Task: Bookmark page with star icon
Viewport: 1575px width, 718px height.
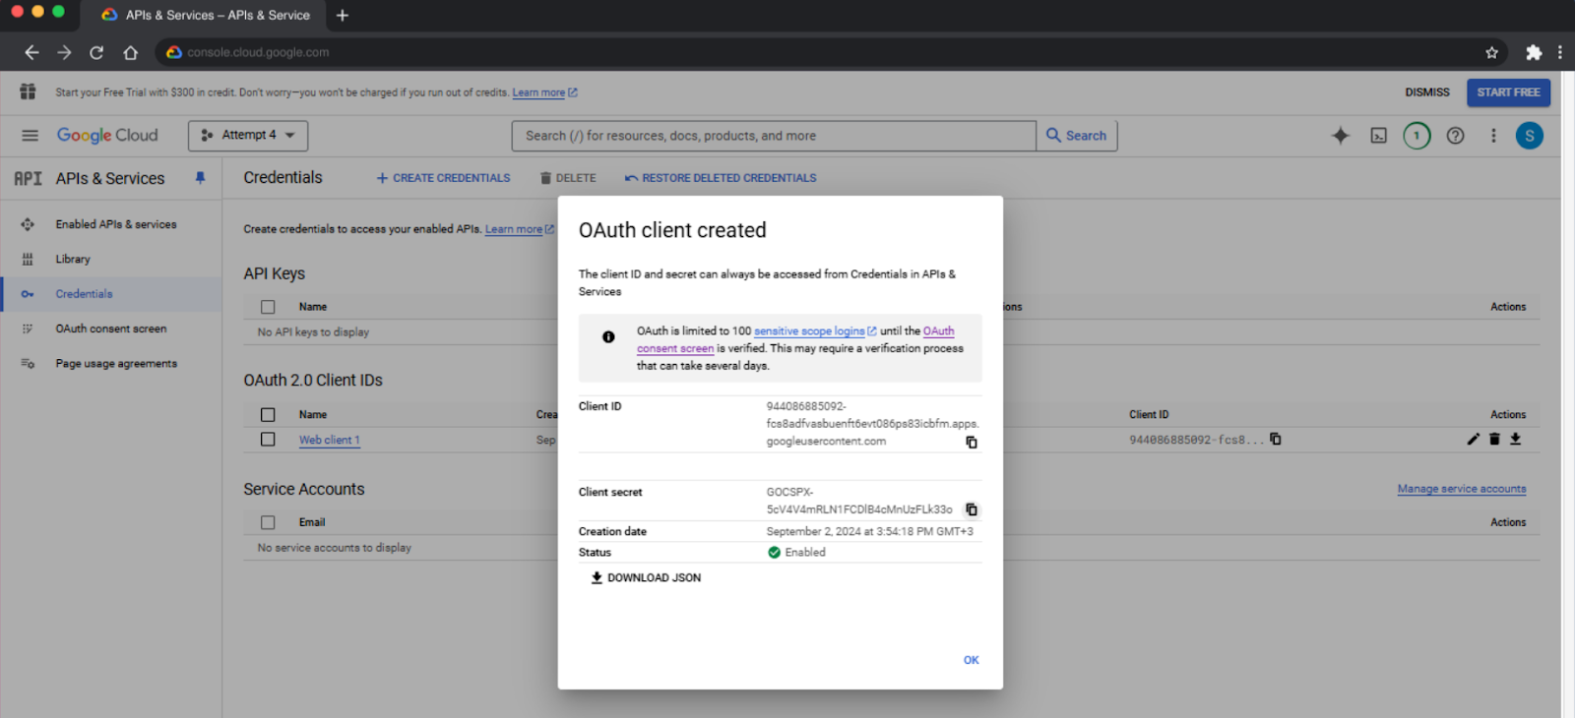Action: click(x=1491, y=52)
